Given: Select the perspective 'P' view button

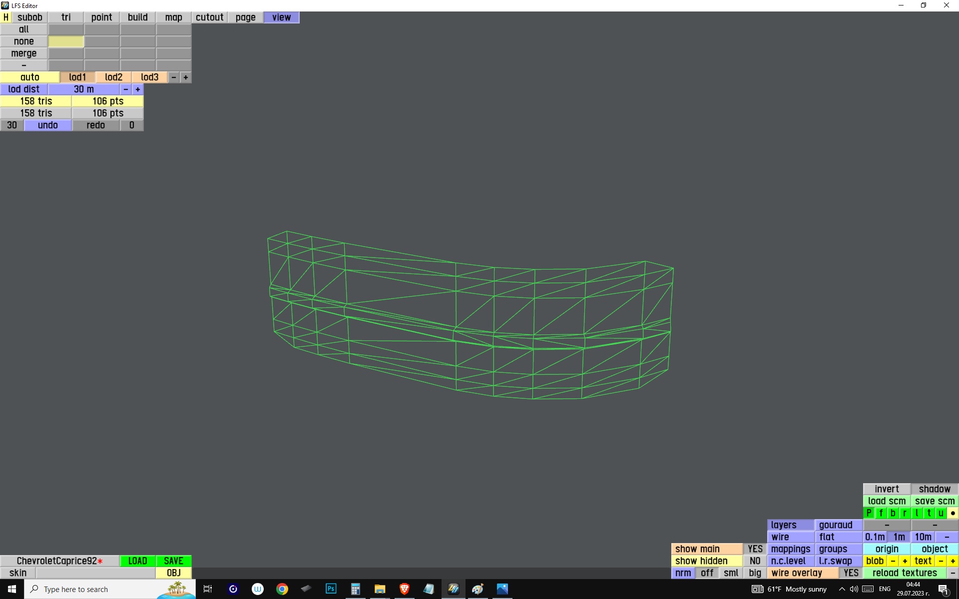Looking at the screenshot, I should (869, 513).
